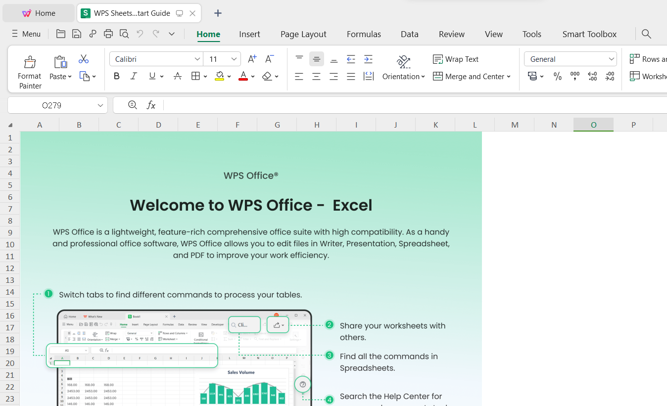Toggle italic formatting

point(133,76)
